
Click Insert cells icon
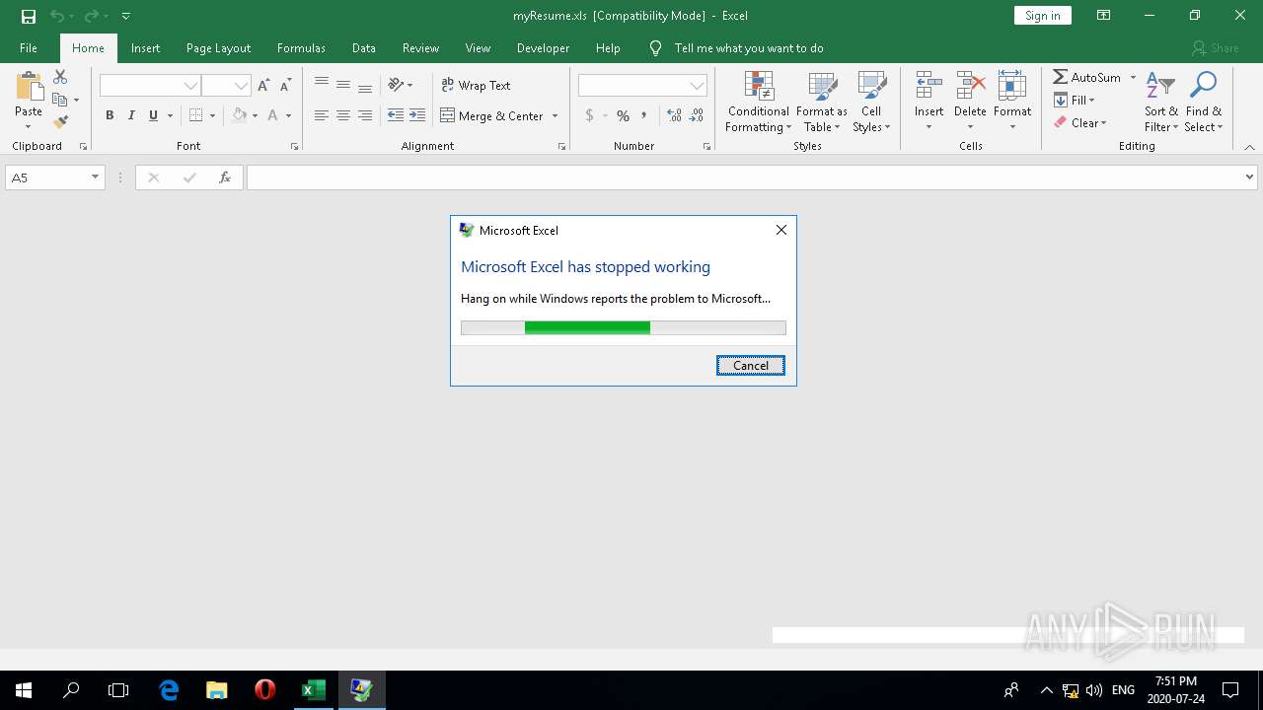coord(929,87)
